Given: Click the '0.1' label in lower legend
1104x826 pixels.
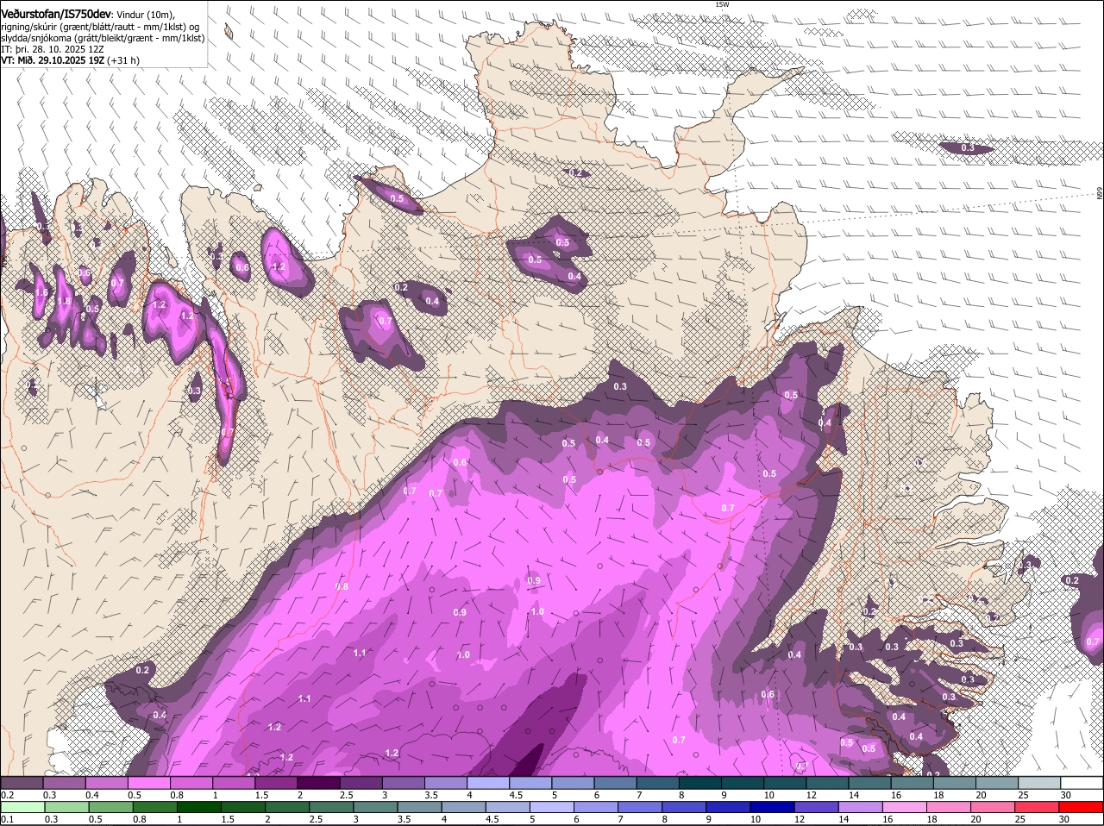Looking at the screenshot, I should point(7,819).
